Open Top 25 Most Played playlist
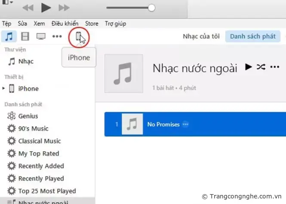The height and width of the screenshot is (204, 286). click(47, 191)
